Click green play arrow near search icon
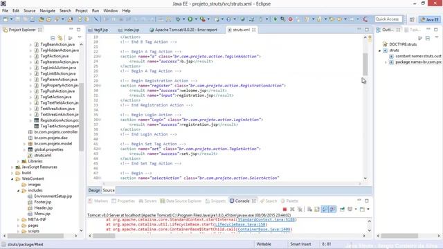 tap(275, 19)
